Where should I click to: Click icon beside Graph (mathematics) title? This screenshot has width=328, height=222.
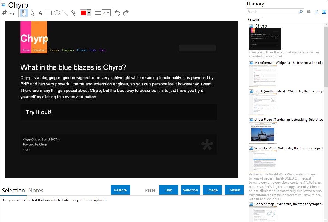251,91
